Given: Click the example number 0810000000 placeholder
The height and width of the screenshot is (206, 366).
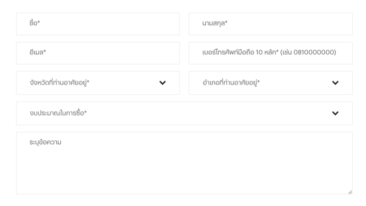Looking at the screenshot, I should (314, 52).
